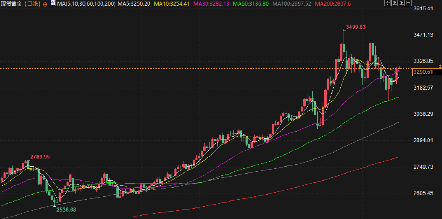This screenshot has height=219, width=442.
Task: Click the 3290.61 current price label
Action: click(422, 72)
